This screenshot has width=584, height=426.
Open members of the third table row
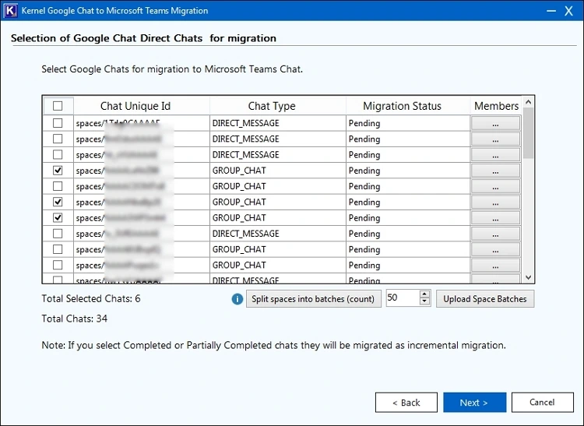(x=495, y=154)
